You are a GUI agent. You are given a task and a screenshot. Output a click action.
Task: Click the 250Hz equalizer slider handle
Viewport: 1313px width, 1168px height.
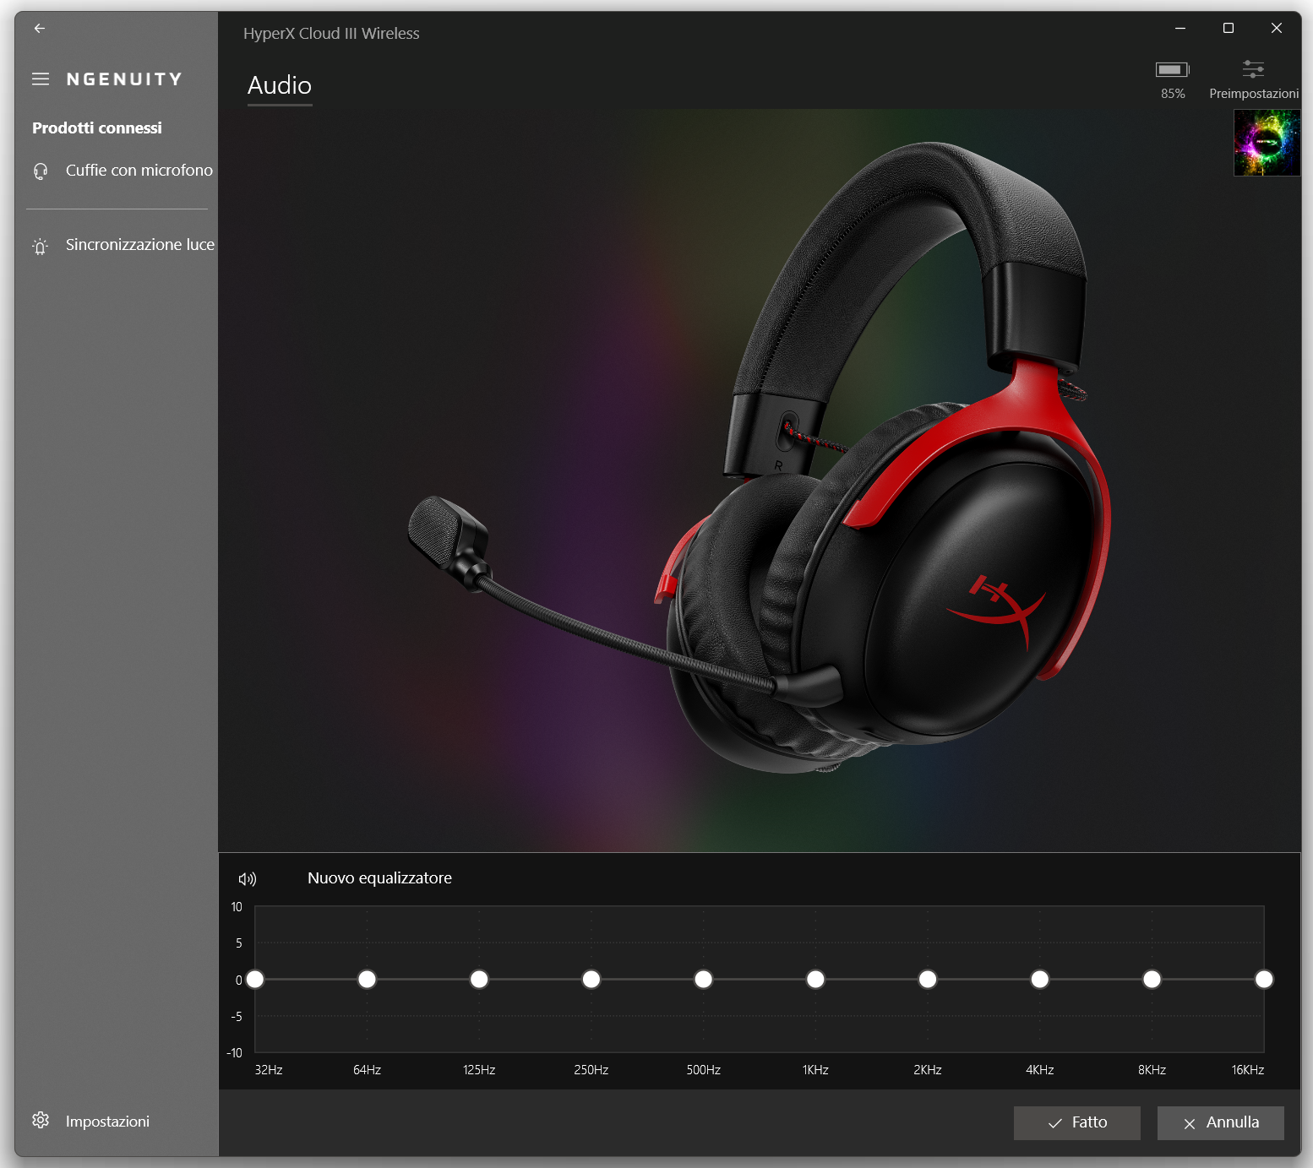[x=591, y=980]
